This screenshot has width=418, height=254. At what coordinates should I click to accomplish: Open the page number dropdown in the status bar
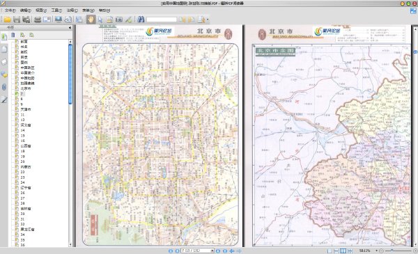coord(212,251)
